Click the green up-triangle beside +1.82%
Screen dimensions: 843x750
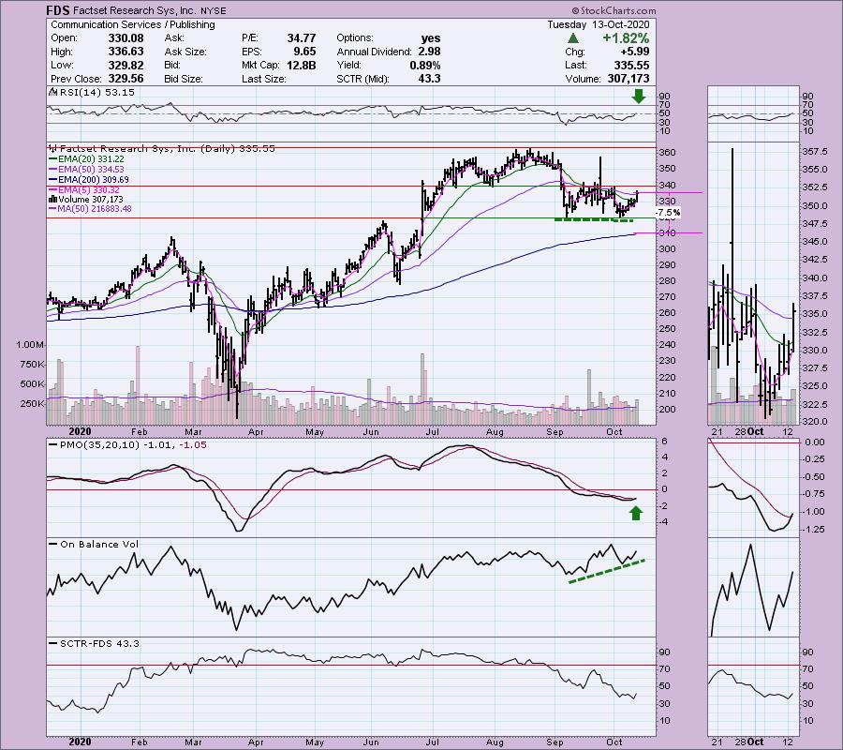click(x=572, y=38)
